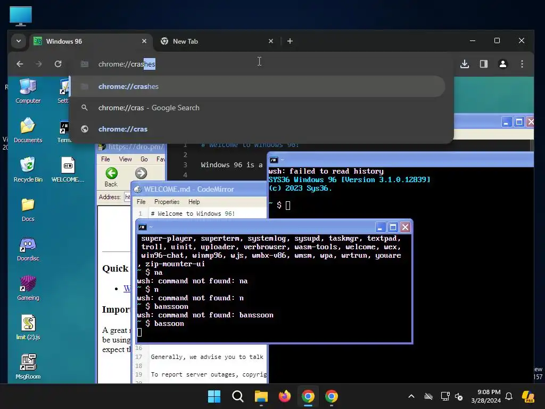Open Chrome three-dot menu
Image resolution: width=545 pixels, height=409 pixels.
pyautogui.click(x=522, y=64)
